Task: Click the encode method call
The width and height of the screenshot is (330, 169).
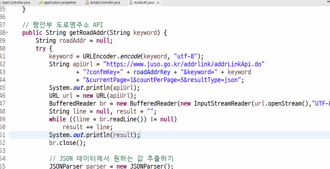Action: pyautogui.click(x=130, y=56)
